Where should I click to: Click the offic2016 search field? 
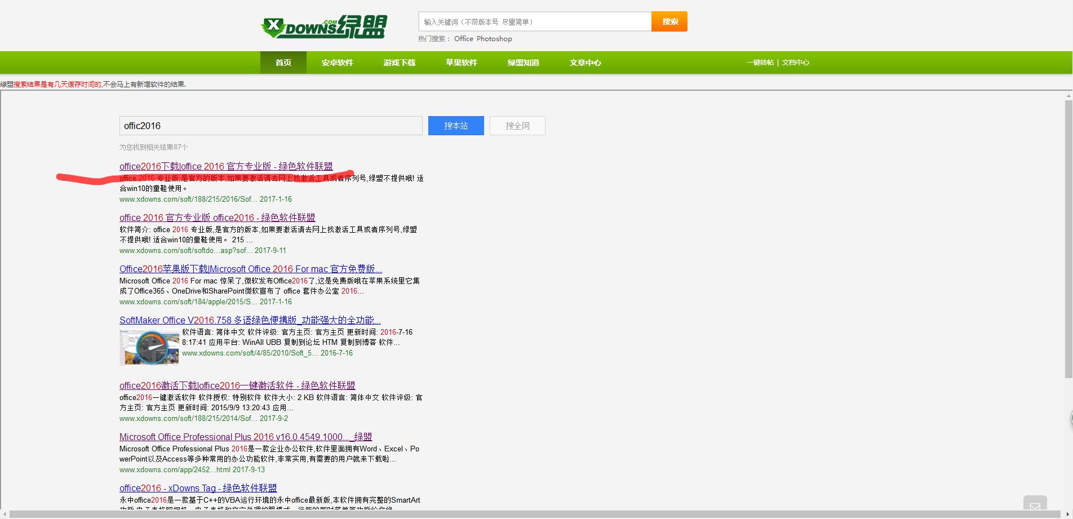(271, 126)
